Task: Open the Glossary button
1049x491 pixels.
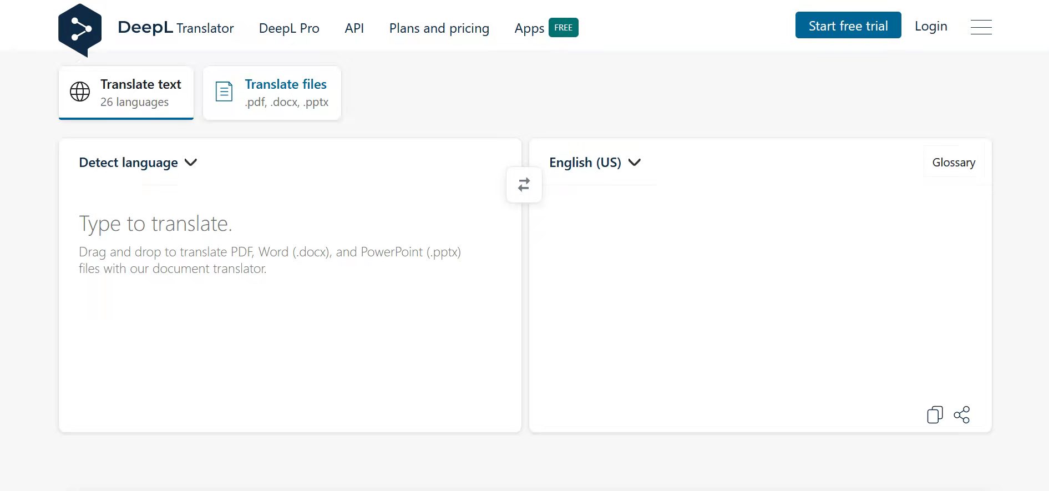Action: pos(953,162)
